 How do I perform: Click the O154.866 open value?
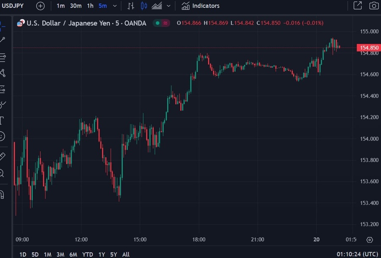tap(189, 23)
